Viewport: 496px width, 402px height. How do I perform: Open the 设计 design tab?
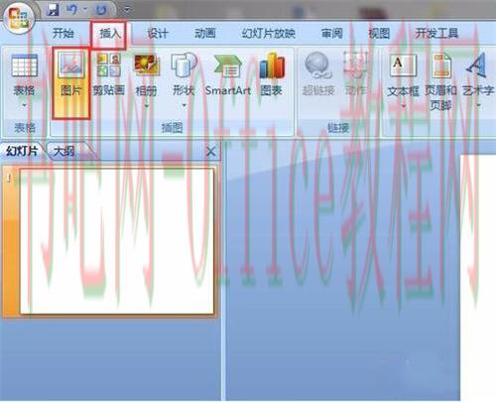(158, 33)
